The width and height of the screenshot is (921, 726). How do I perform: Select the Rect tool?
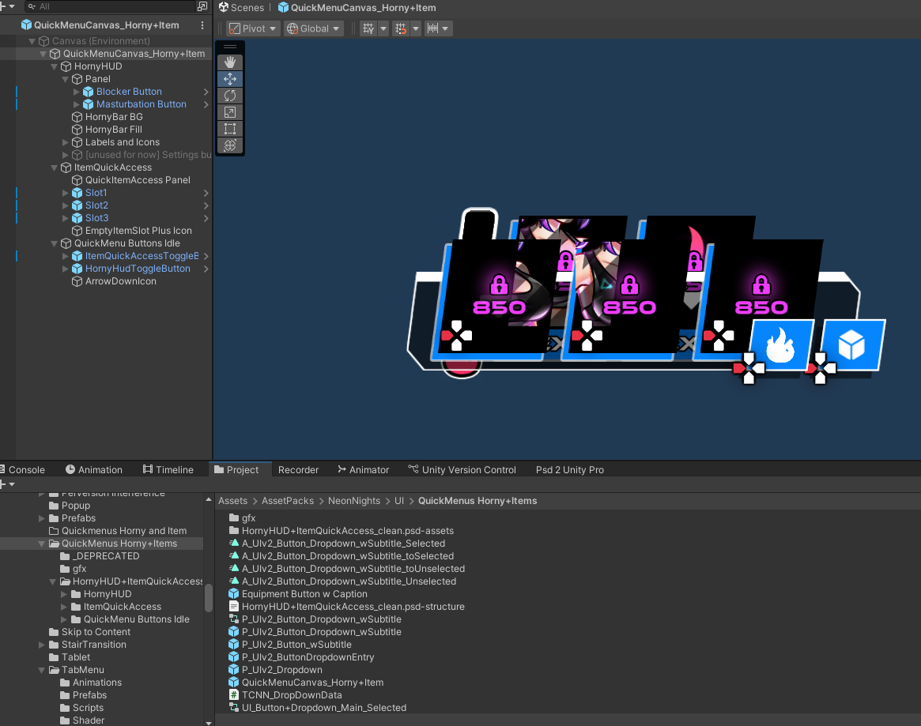pyautogui.click(x=230, y=129)
